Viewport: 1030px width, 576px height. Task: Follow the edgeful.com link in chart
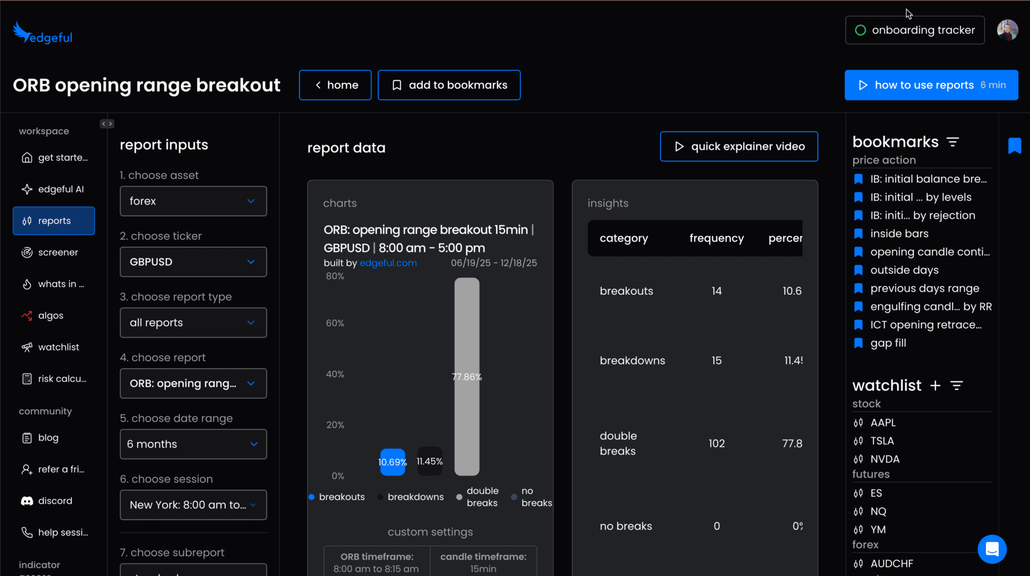click(388, 263)
